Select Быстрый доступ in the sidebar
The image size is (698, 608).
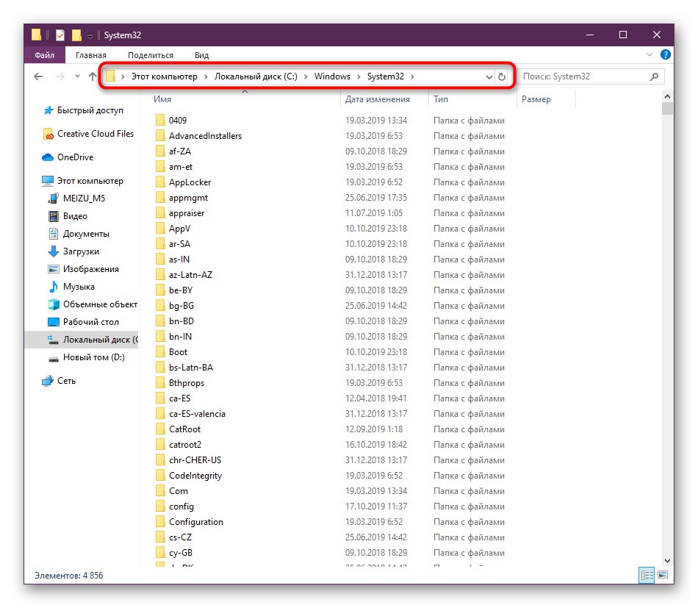[x=90, y=110]
